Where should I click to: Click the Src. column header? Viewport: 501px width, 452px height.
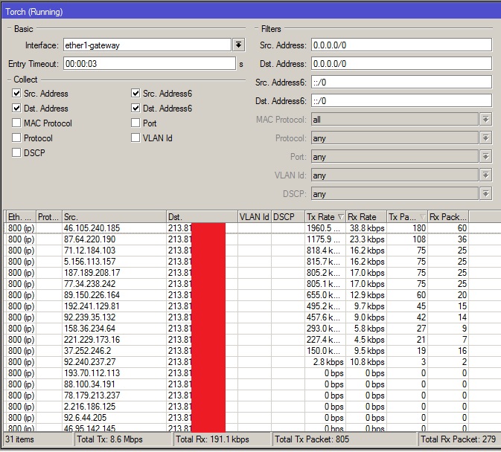pyautogui.click(x=113, y=216)
